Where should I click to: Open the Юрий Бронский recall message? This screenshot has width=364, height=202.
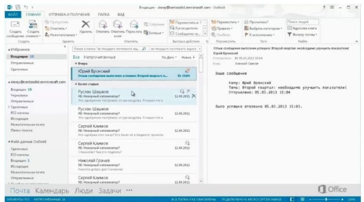[134, 74]
